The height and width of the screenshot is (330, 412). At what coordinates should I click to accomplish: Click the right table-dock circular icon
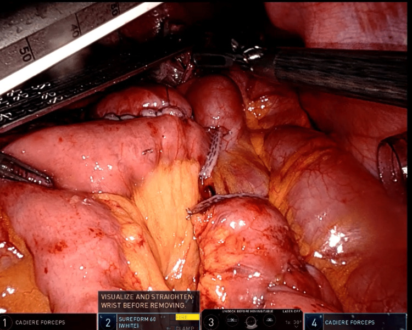pyautogui.click(x=270, y=320)
